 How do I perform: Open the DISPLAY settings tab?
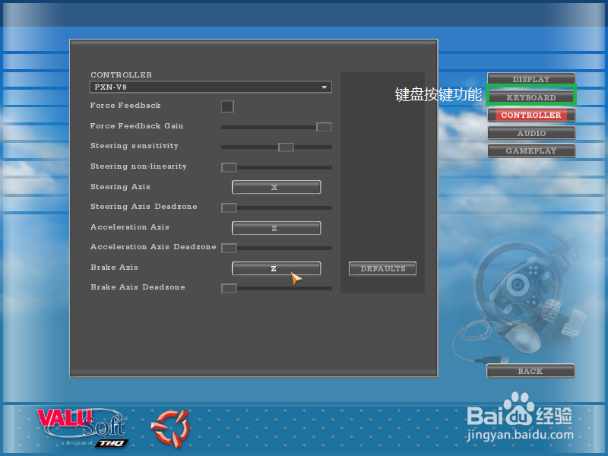click(530, 79)
